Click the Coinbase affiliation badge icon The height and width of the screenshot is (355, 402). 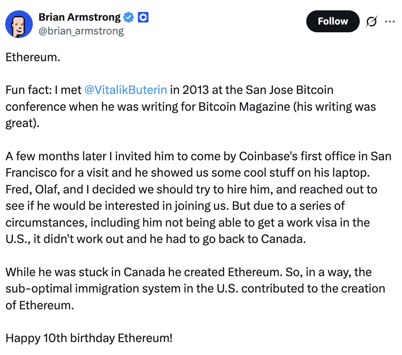143,17
